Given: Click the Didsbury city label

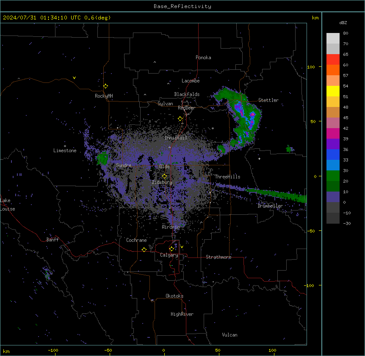Looking at the screenshot, I should [x=162, y=182].
